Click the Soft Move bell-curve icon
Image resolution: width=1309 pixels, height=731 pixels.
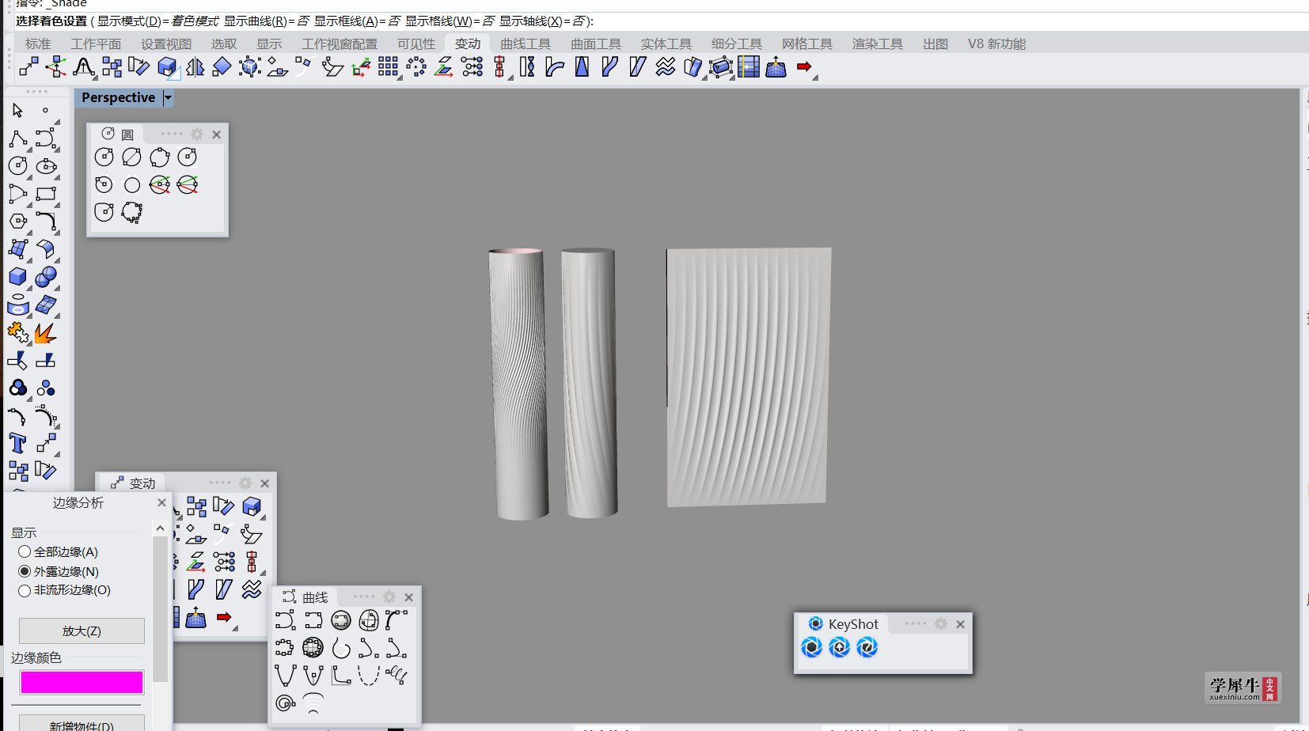pyautogui.click(x=83, y=67)
